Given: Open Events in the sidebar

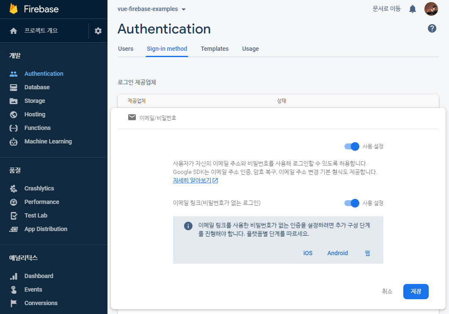Looking at the screenshot, I should pyautogui.click(x=33, y=290).
